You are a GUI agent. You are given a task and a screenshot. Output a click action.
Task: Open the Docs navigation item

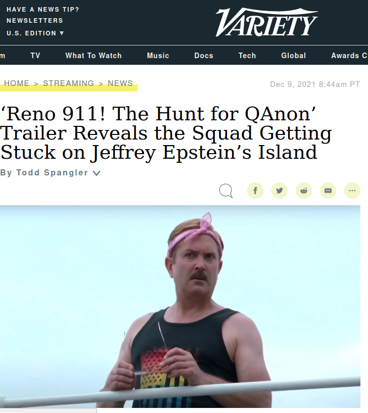[204, 56]
